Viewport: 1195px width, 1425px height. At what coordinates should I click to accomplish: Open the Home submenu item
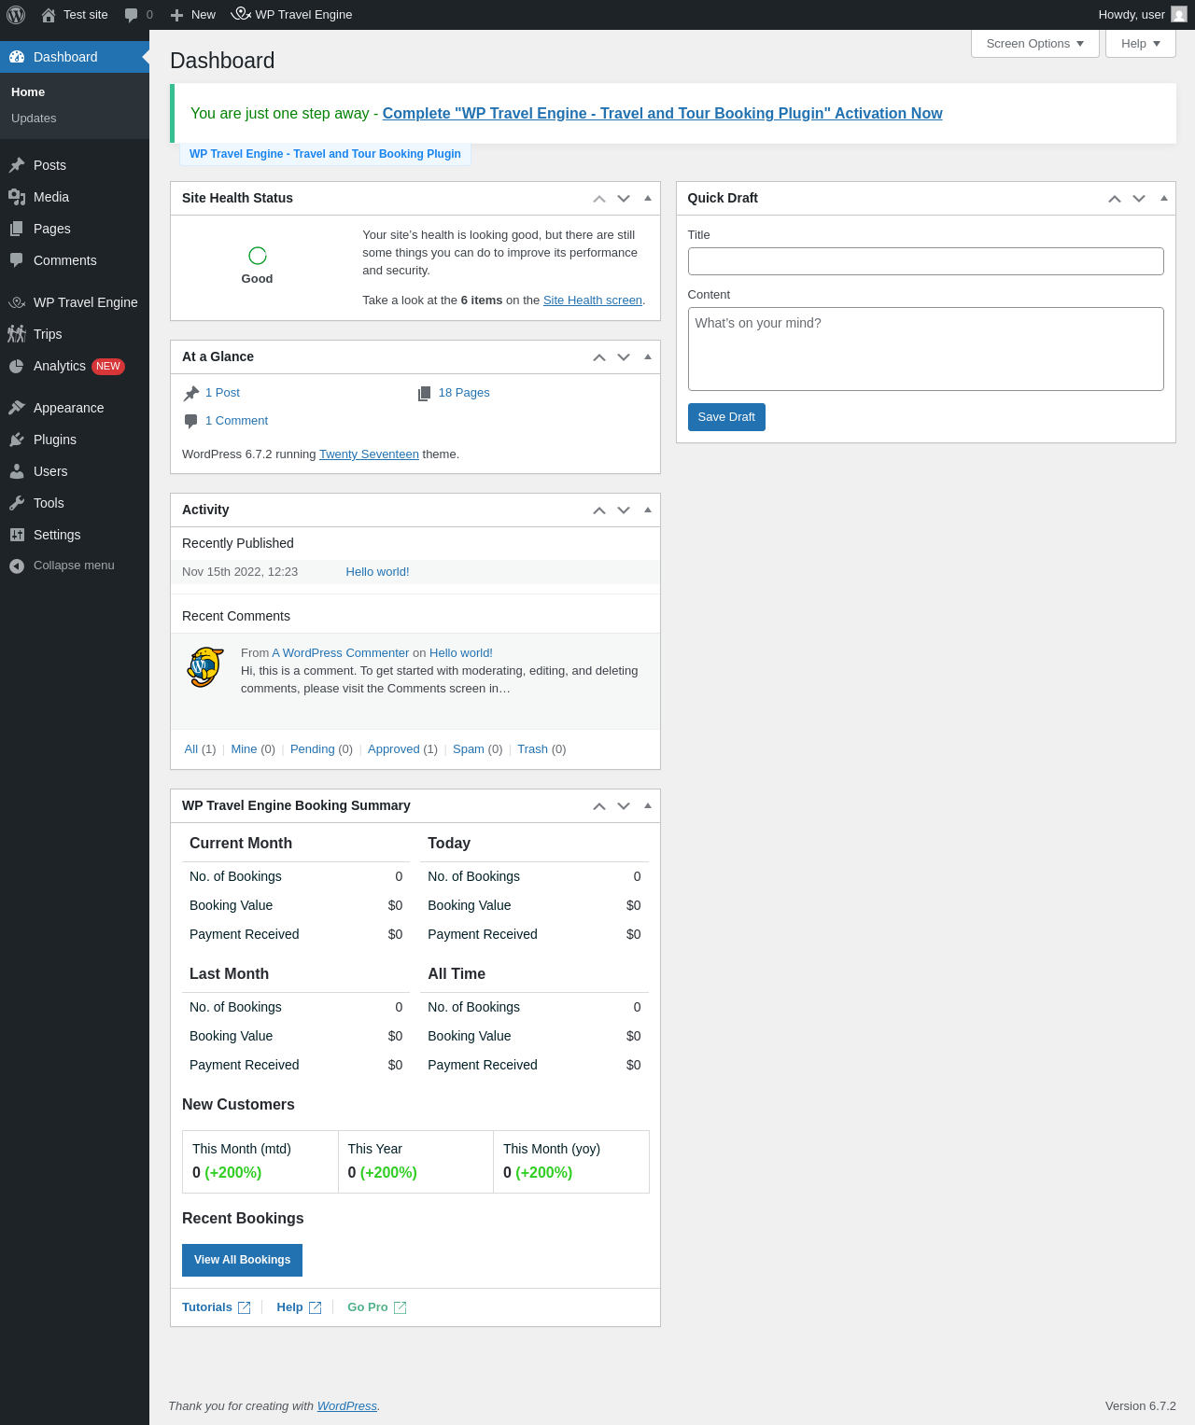tap(28, 92)
